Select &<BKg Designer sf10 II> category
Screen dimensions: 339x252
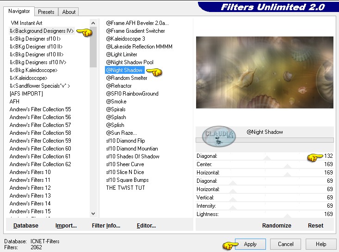click(36, 47)
